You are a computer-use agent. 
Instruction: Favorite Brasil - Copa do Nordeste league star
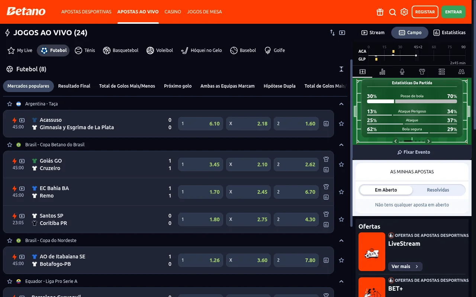[10, 241]
